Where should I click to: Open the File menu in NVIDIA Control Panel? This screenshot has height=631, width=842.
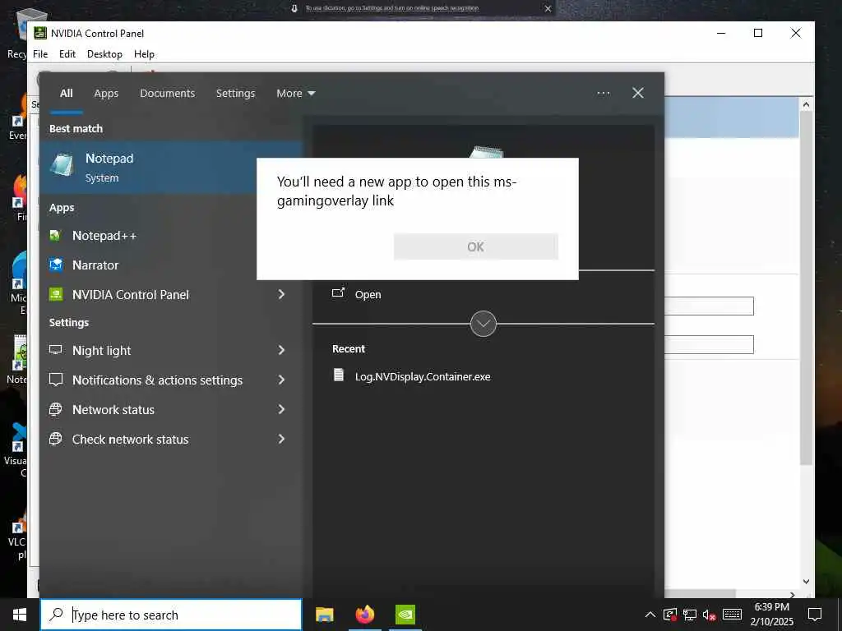[40, 54]
